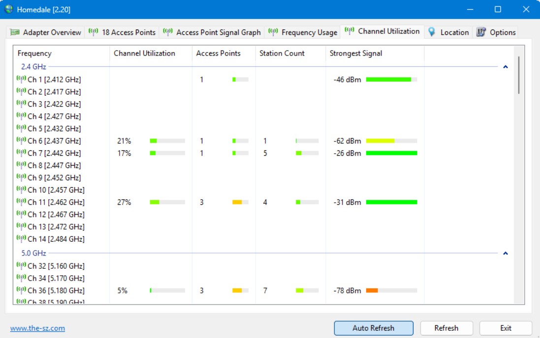Click the Exit button
This screenshot has height=338, width=540.
(506, 328)
